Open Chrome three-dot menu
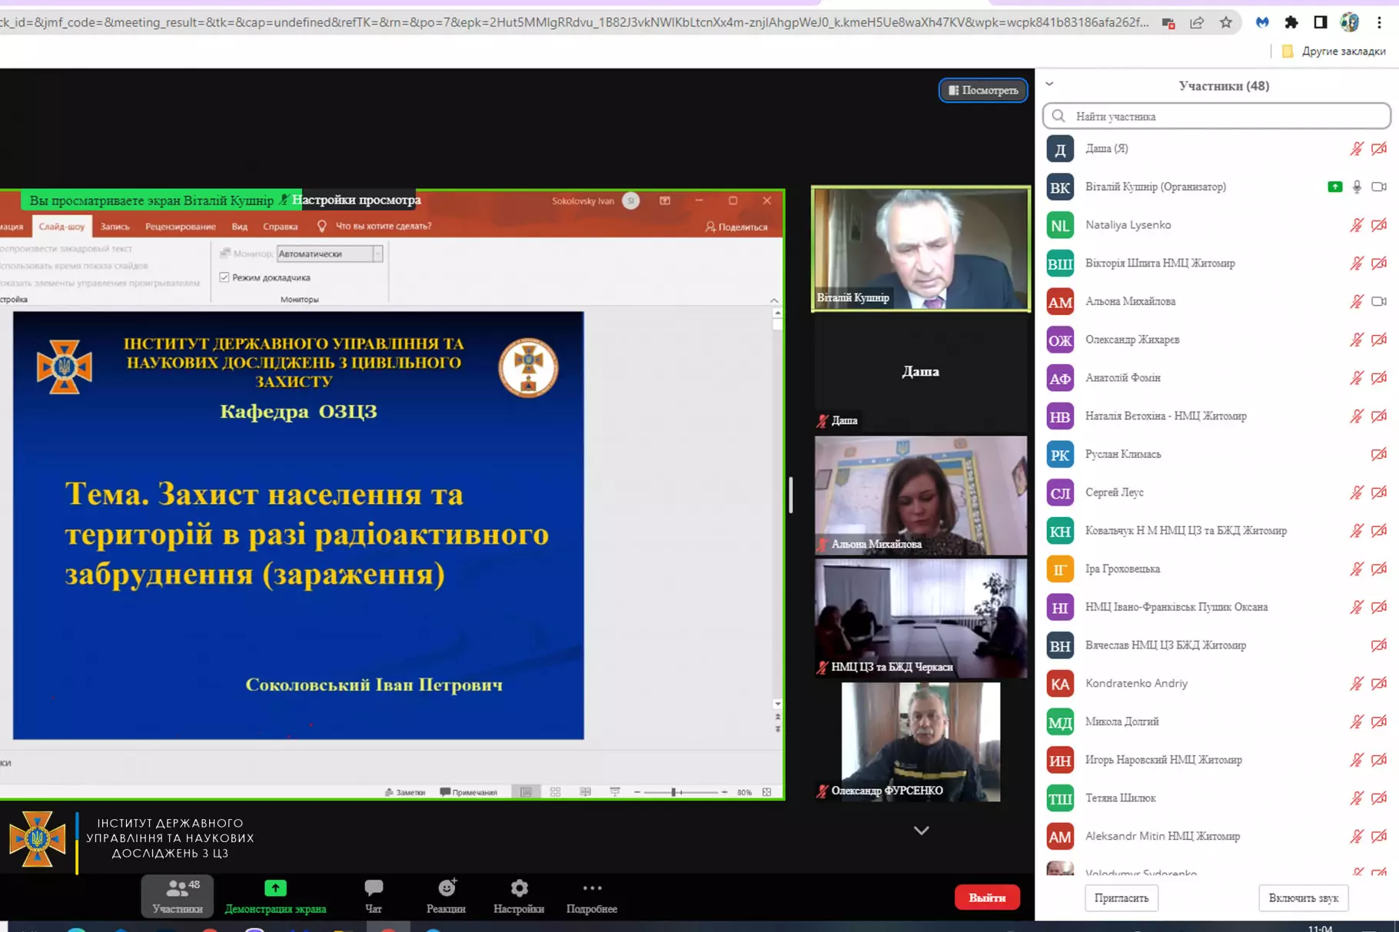 1380,22
